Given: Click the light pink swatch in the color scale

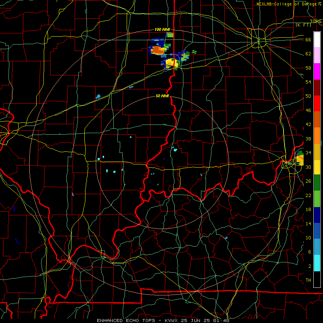Looking at the screenshot, I should coord(317,55).
